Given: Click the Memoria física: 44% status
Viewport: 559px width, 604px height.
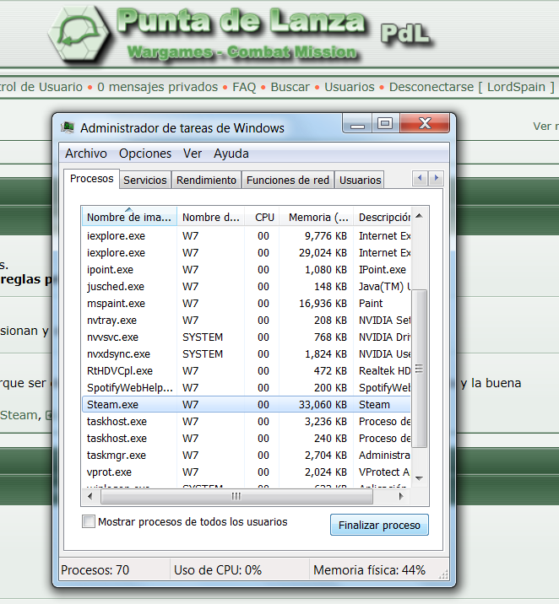Looking at the screenshot, I should [x=369, y=570].
